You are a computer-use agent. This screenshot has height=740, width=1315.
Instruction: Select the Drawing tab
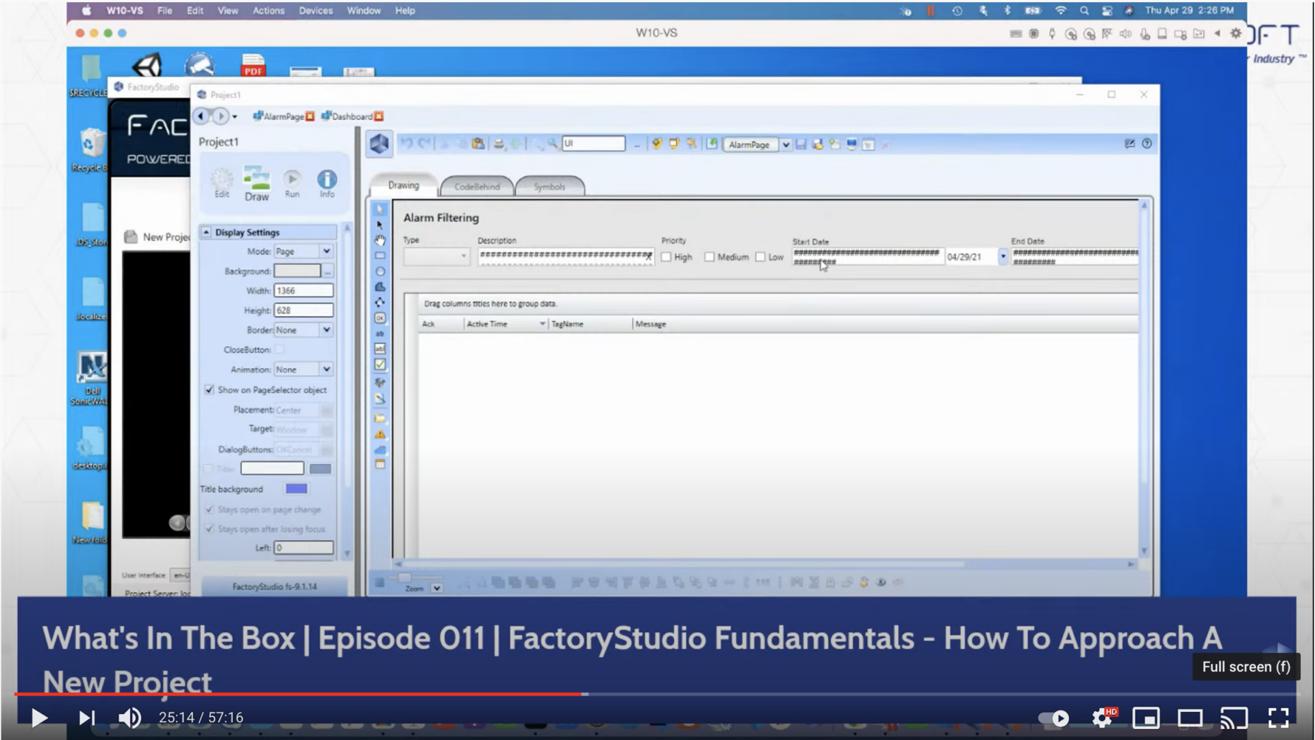point(403,185)
